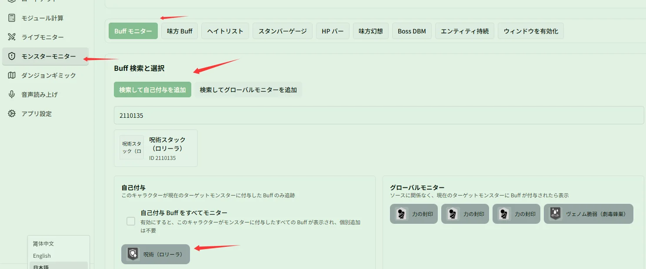Select モンスターモニター in the sidebar
646x269 pixels.
(x=45, y=56)
